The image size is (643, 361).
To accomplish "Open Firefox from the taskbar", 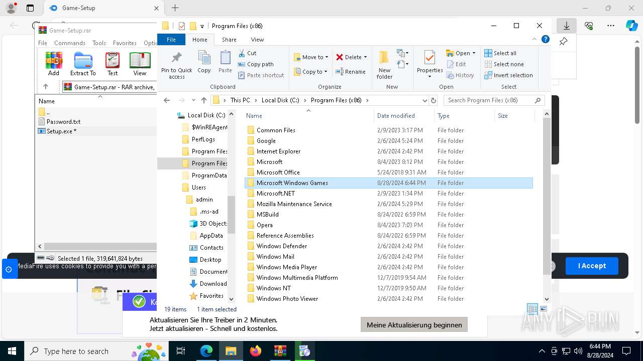I will (255, 351).
